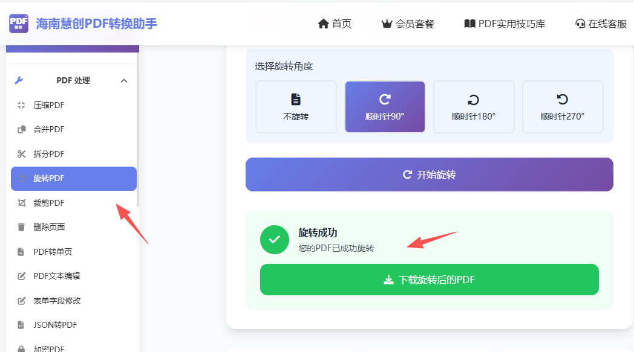The width and height of the screenshot is (634, 352).
Task: Click the PDF app logo icon
Action: [19, 24]
